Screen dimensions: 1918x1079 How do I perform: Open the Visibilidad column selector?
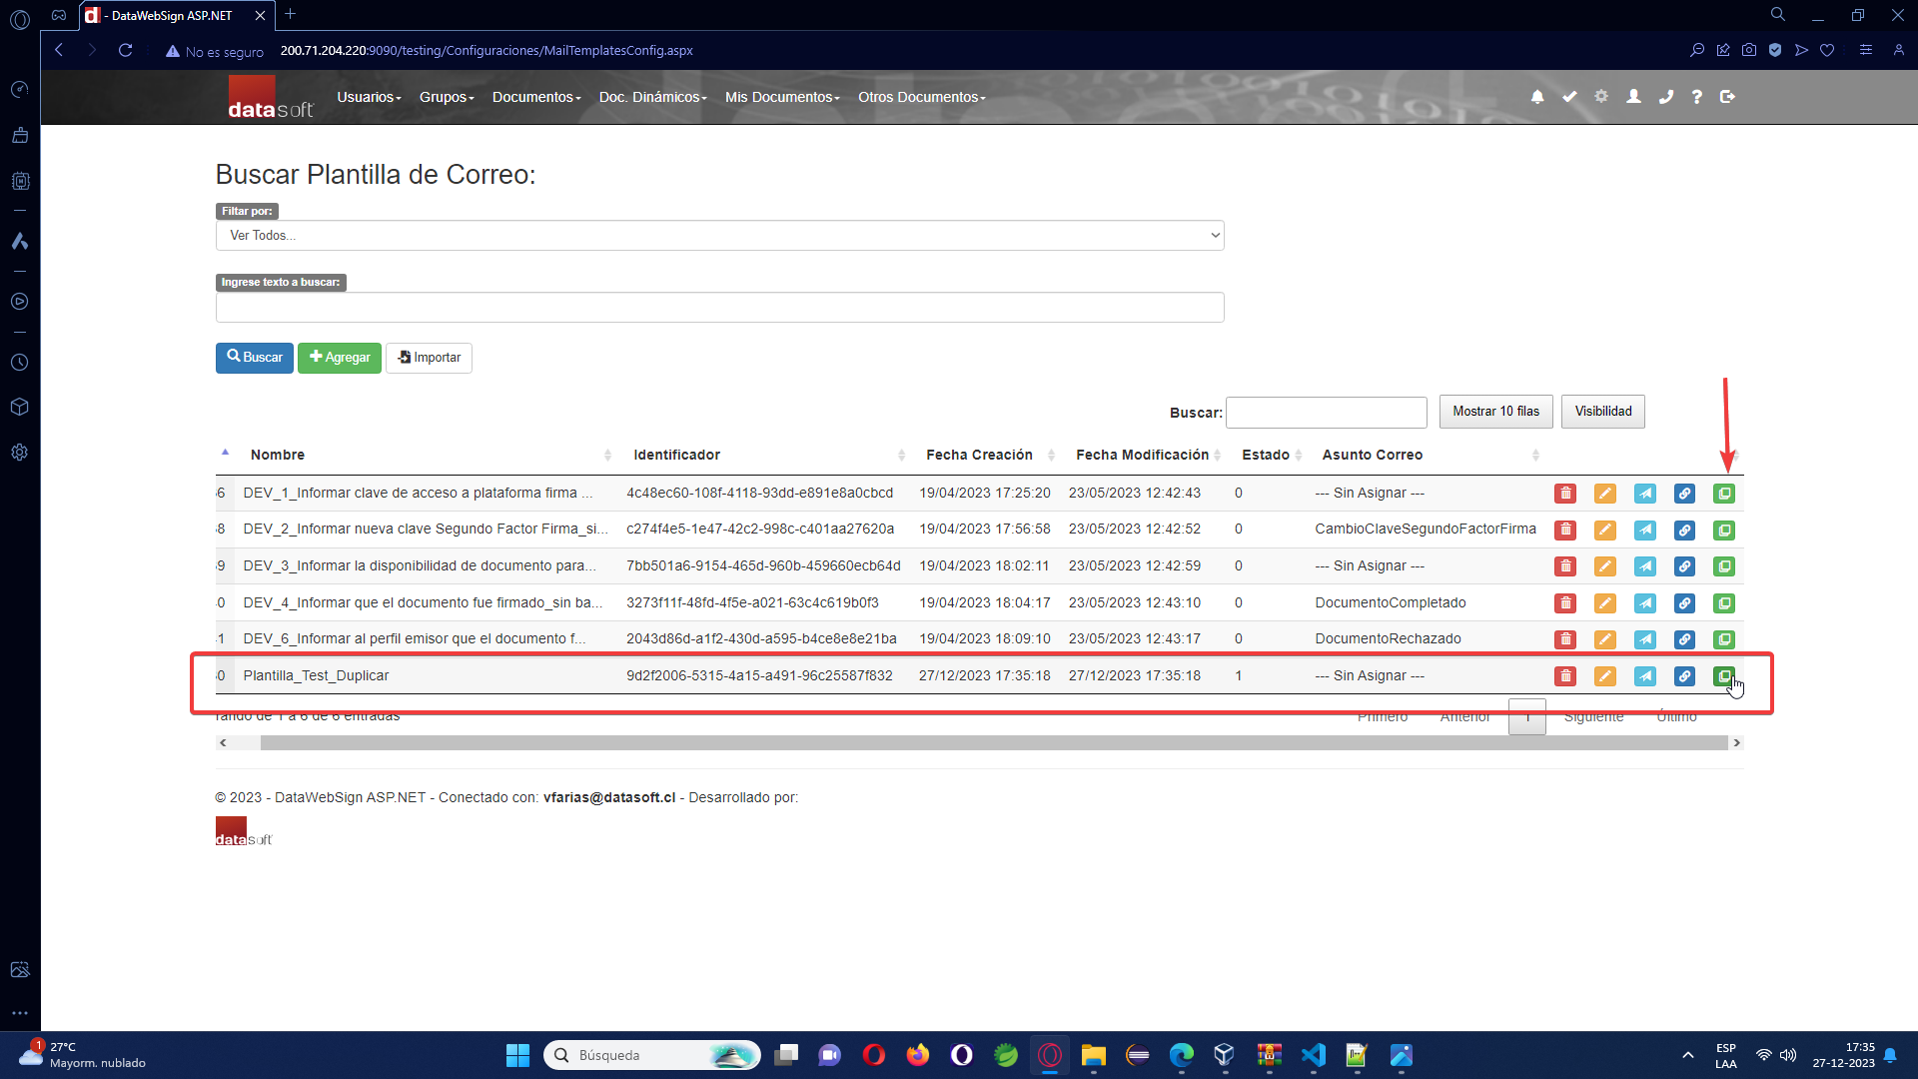1602,412
